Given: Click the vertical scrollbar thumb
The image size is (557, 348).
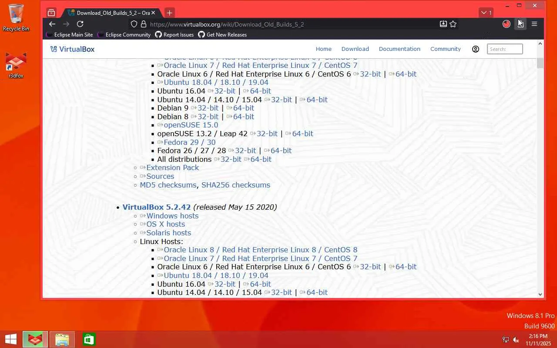Looking at the screenshot, I should [x=540, y=63].
